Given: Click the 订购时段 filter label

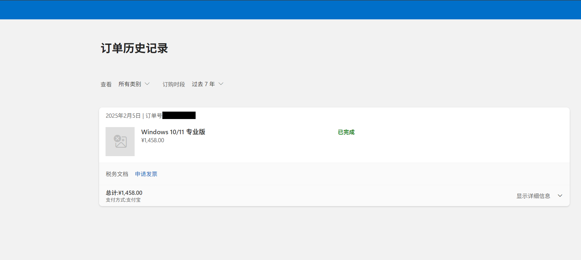Looking at the screenshot, I should tap(174, 85).
